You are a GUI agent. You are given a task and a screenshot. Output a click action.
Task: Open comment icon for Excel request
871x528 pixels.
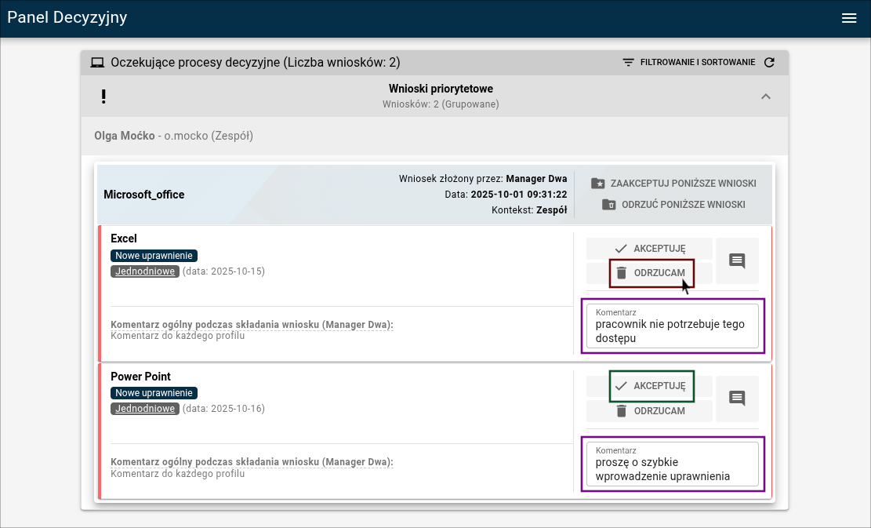(x=737, y=260)
